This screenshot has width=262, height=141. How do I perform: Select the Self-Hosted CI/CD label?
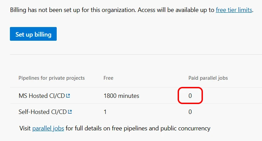43,112
